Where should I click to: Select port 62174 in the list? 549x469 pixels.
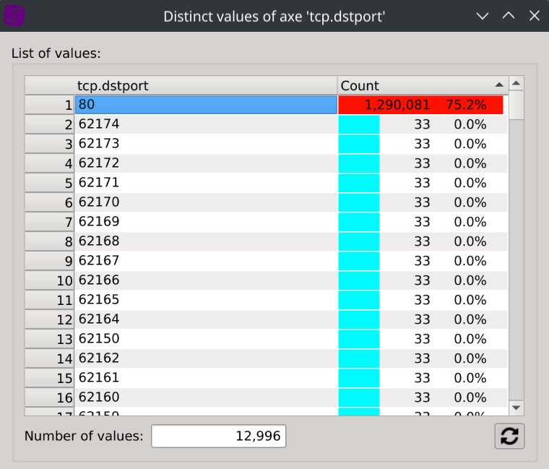(205, 124)
